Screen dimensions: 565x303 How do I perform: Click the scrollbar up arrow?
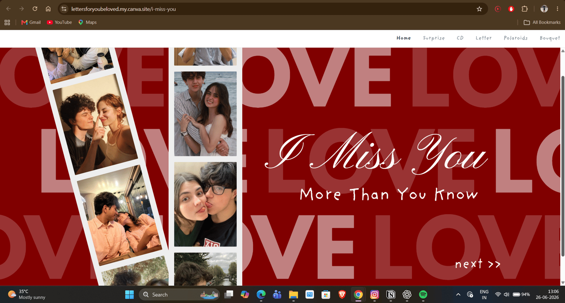point(563,51)
